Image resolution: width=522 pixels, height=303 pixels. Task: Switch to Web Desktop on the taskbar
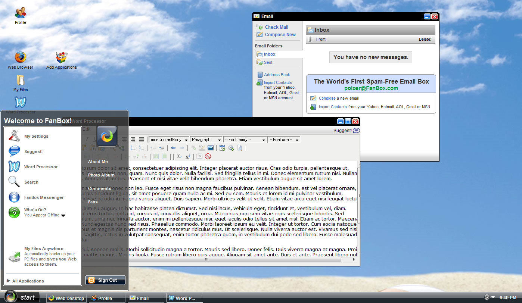pos(66,298)
